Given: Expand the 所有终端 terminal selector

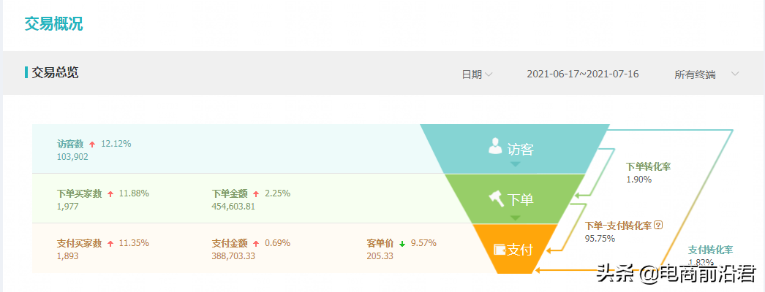Looking at the screenshot, I should (705, 74).
